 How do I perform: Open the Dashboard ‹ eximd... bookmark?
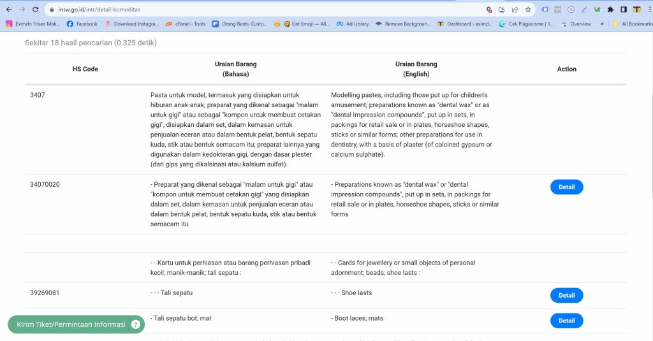pyautogui.click(x=465, y=24)
